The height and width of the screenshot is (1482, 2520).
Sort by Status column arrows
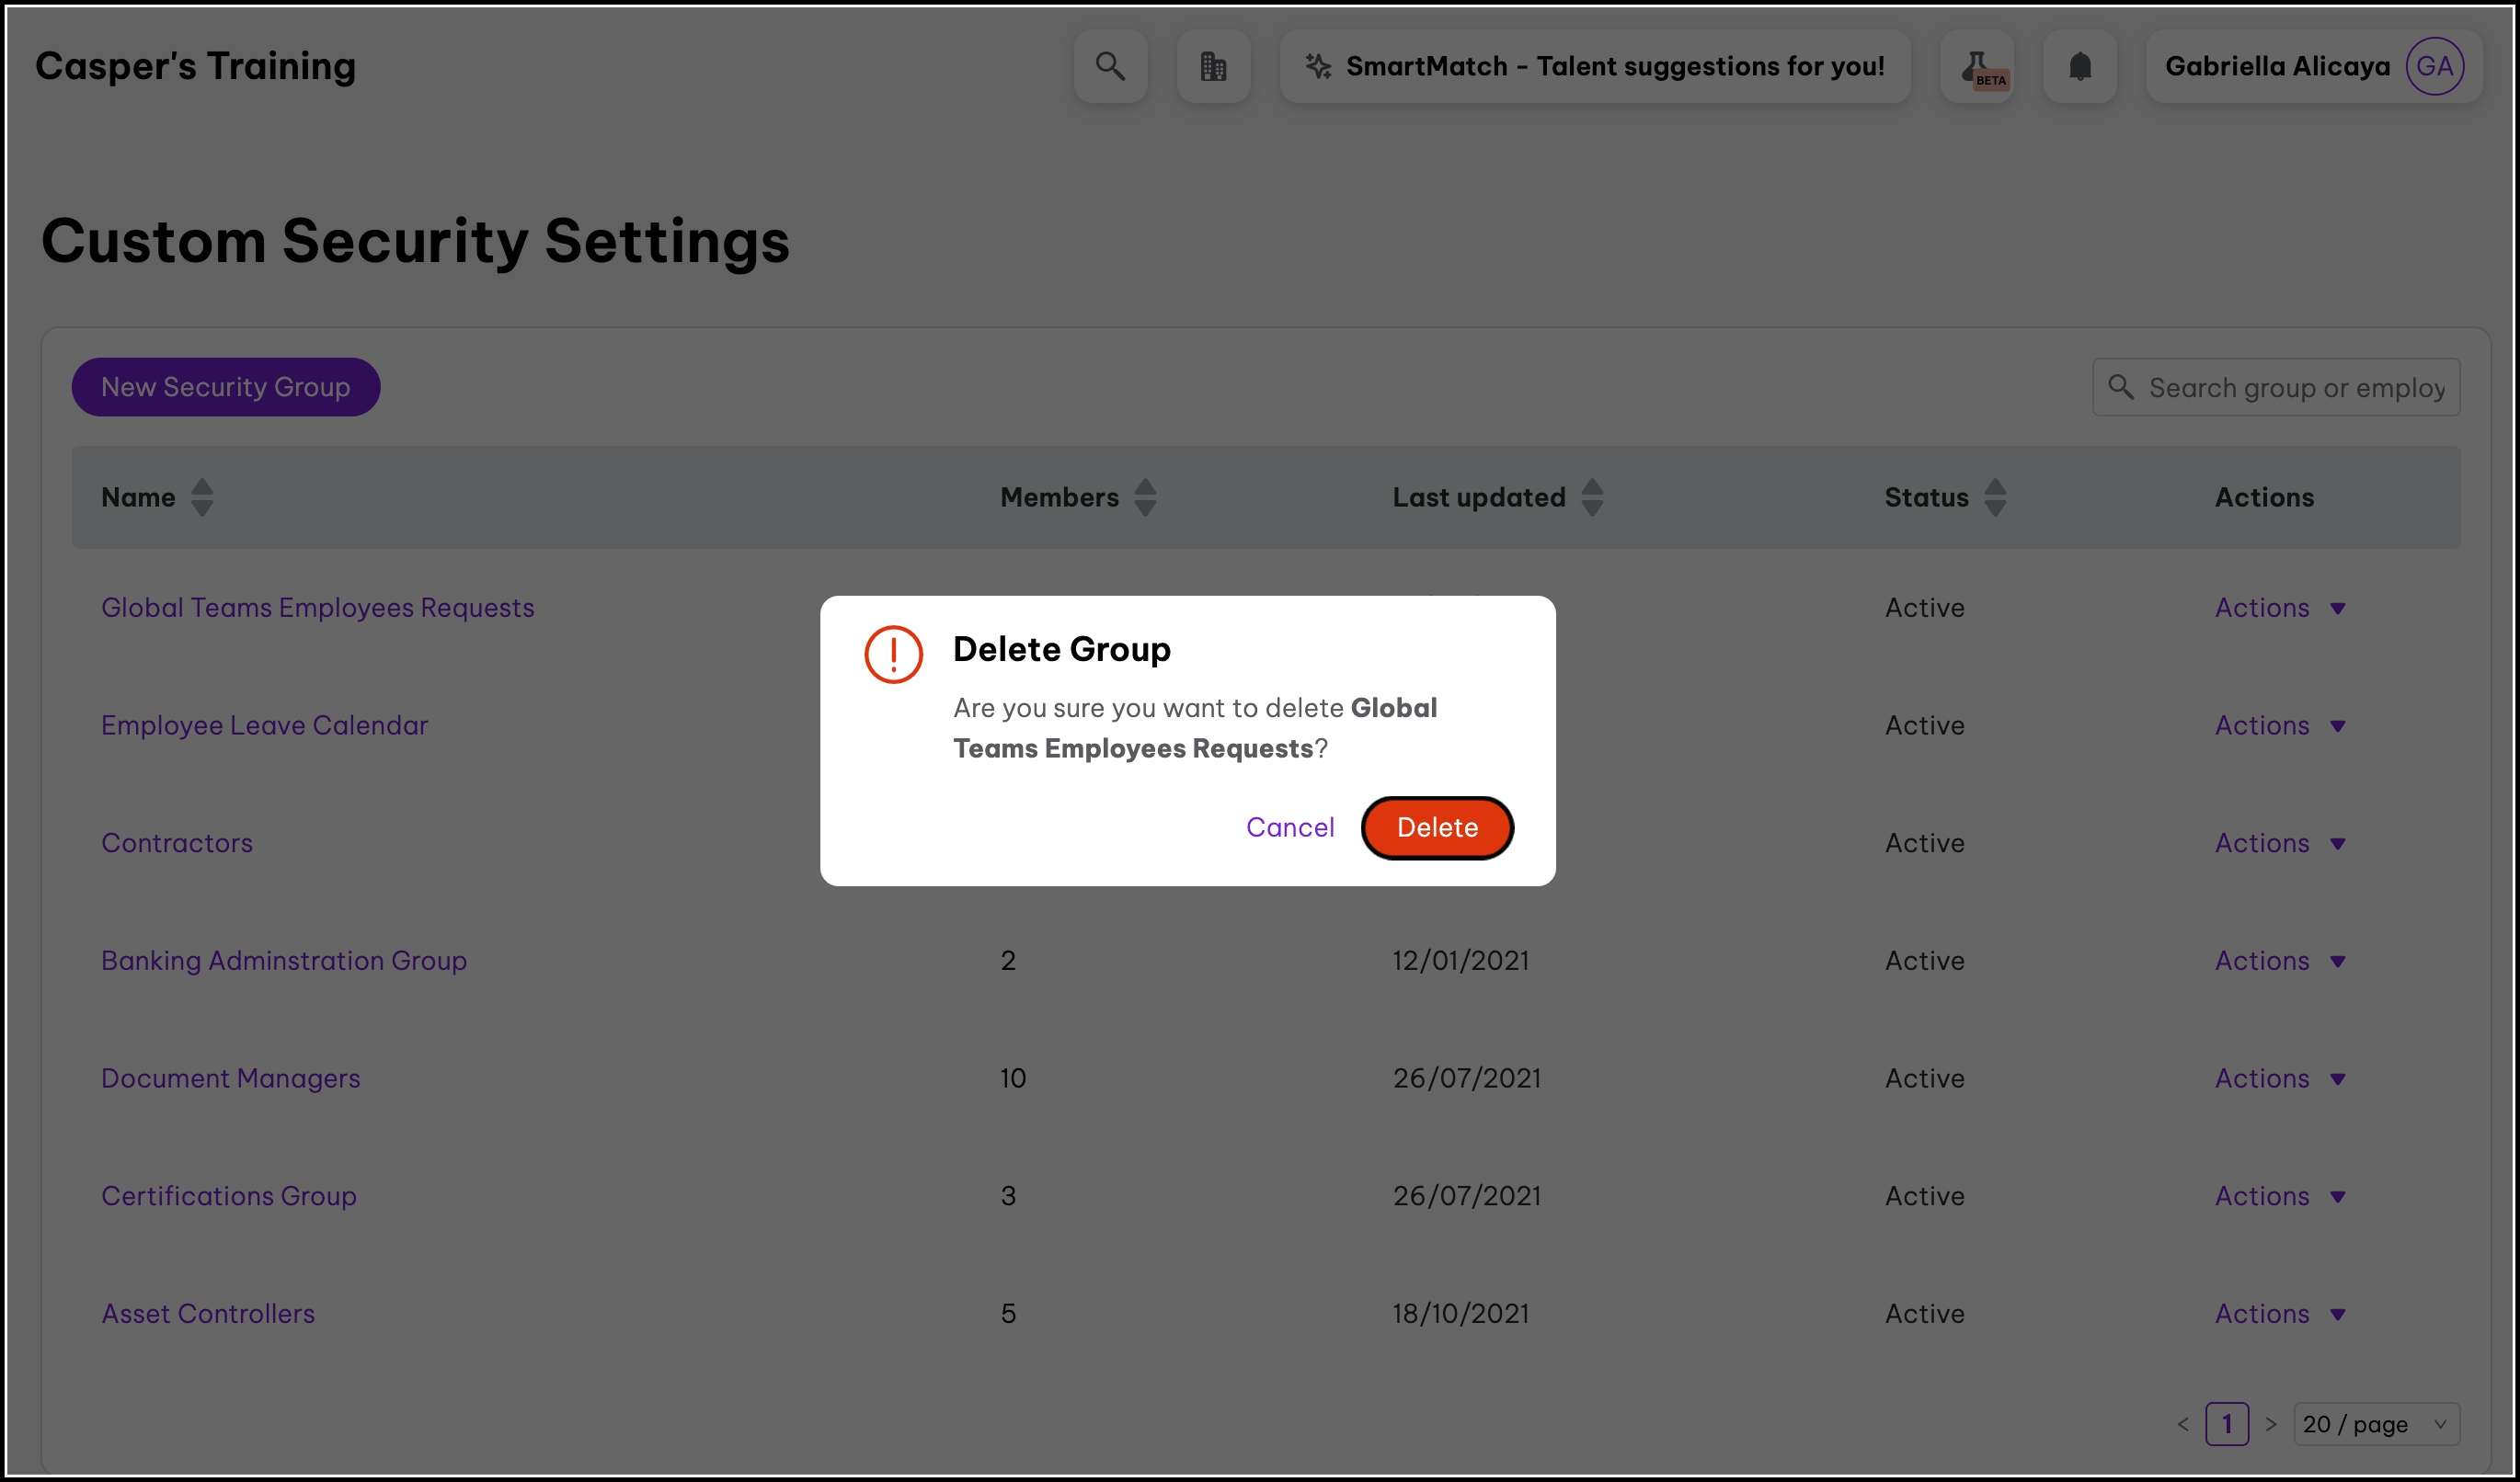click(x=1995, y=496)
